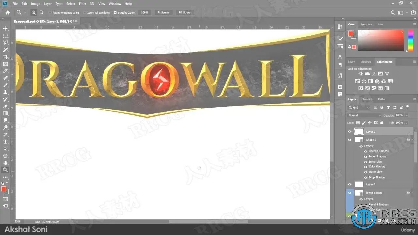Open the Opacity slider dropdown arrow

[x=406, y=115]
